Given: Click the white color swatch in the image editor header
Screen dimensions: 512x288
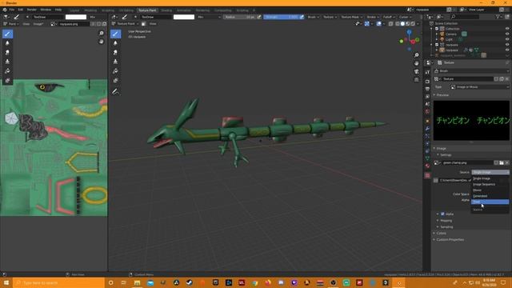Looking at the screenshot, I should pyautogui.click(x=76, y=17).
